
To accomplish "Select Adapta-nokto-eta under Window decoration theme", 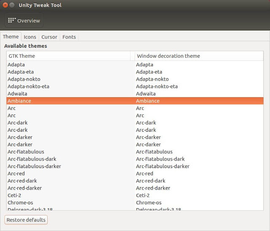I will click(x=157, y=87).
